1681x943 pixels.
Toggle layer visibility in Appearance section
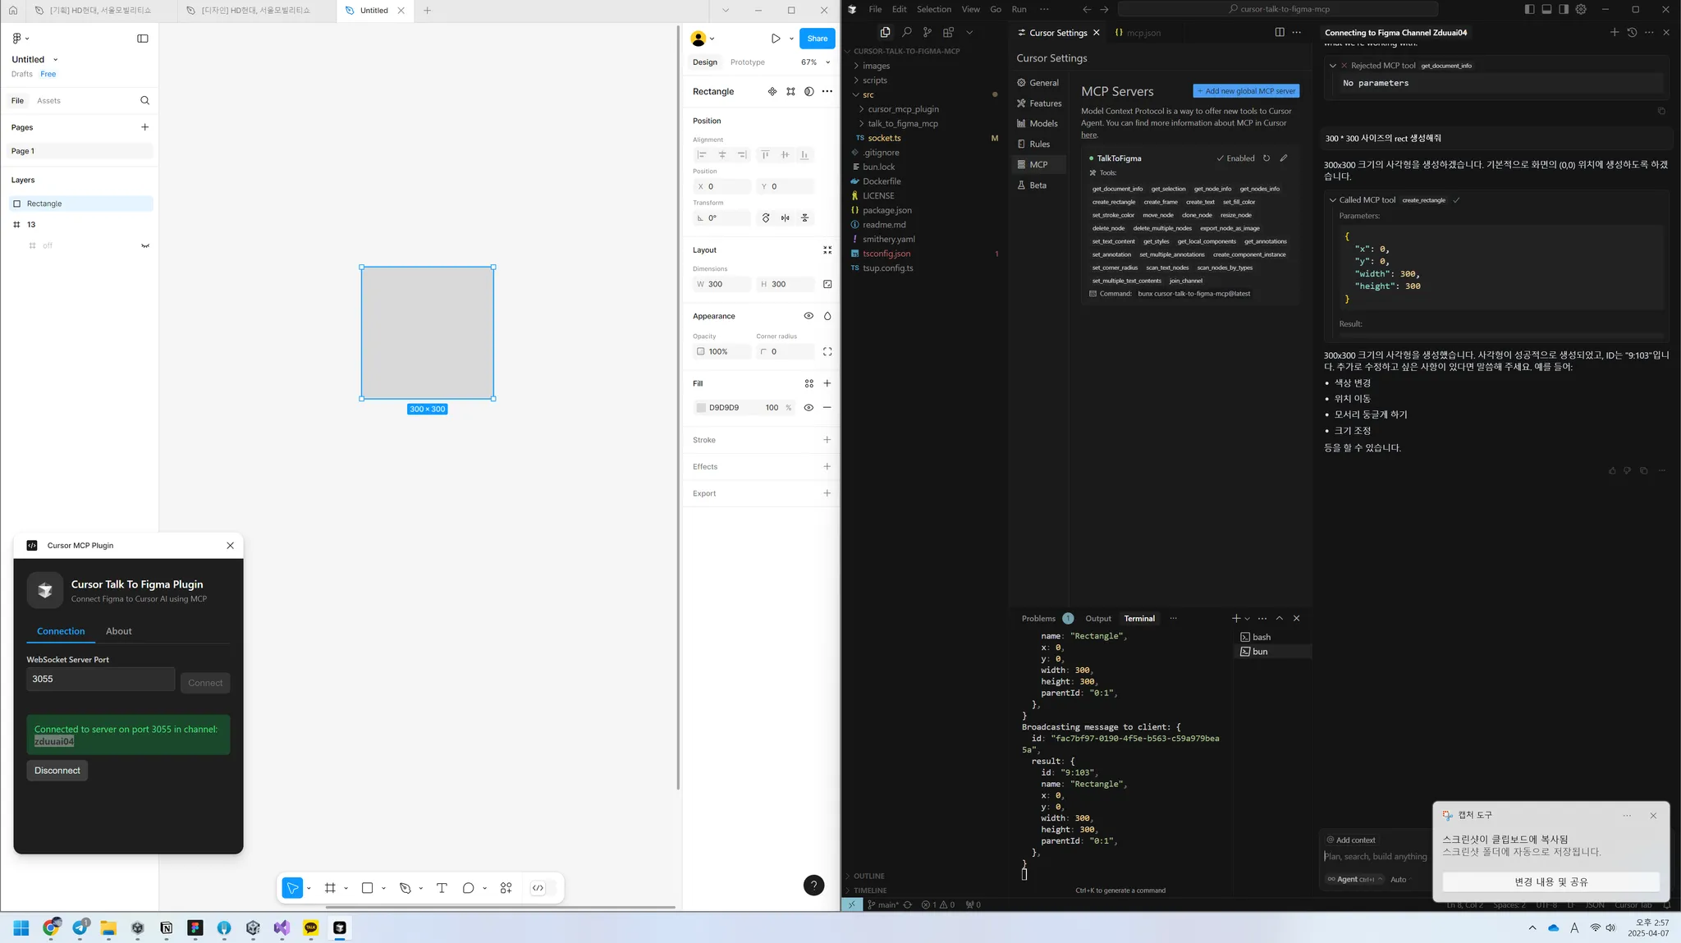click(x=808, y=316)
